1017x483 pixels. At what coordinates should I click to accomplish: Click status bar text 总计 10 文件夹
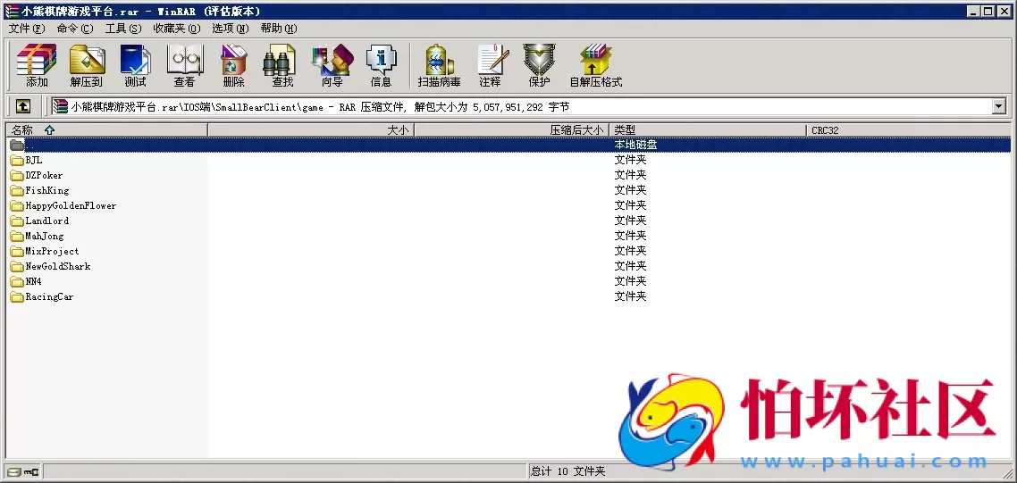(x=568, y=471)
